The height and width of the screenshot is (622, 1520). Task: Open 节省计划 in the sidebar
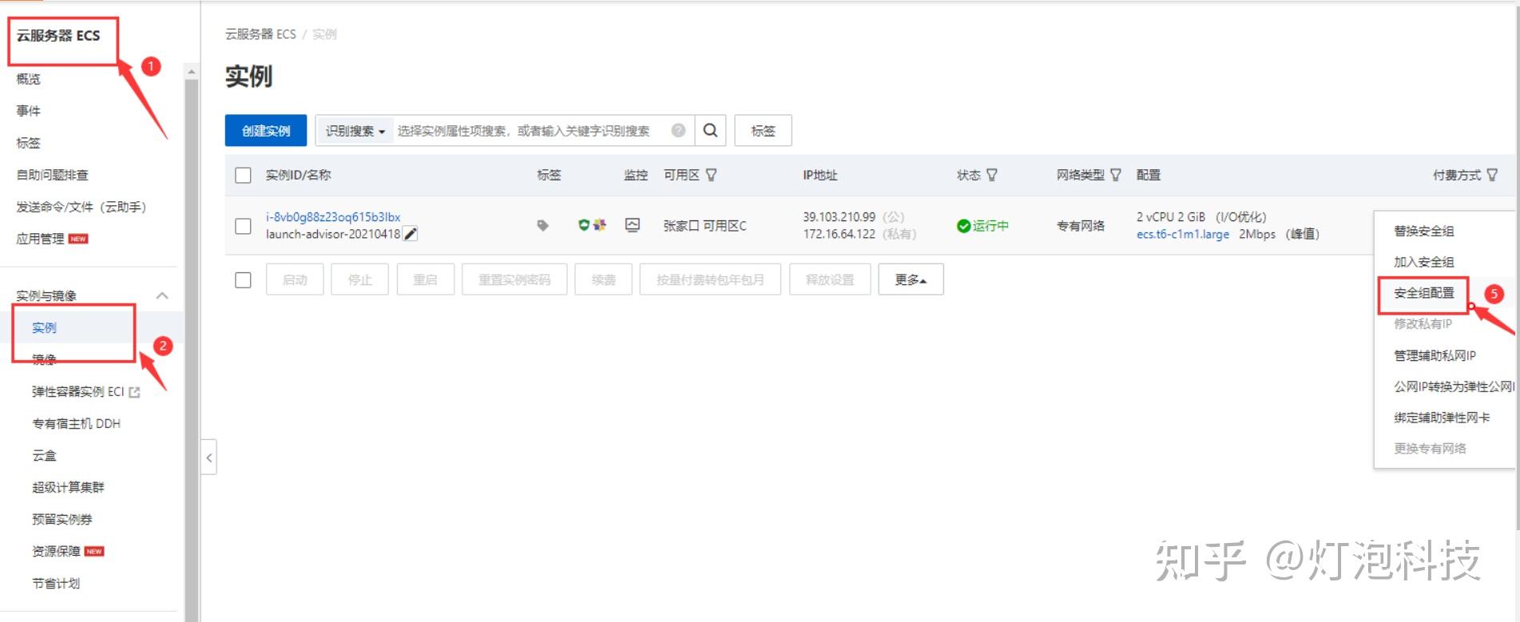pos(57,583)
